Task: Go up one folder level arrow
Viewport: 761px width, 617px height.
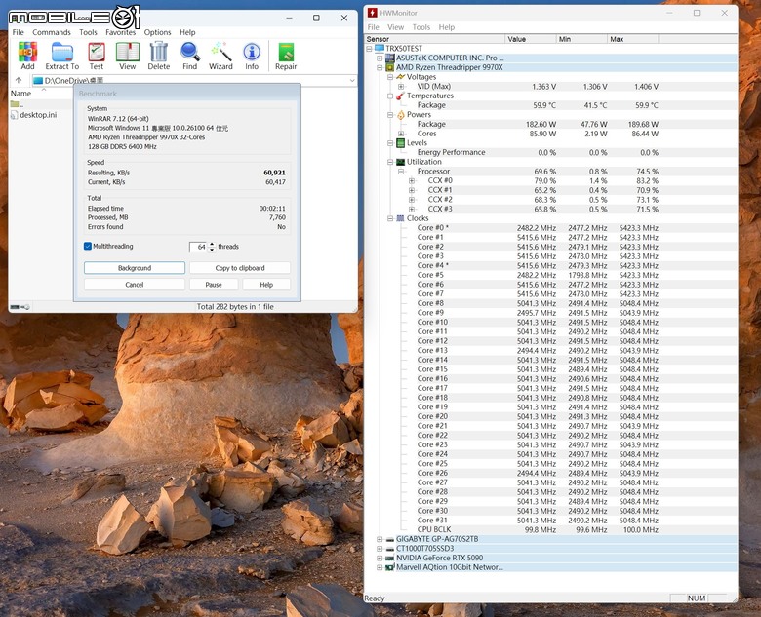Action: point(19,80)
